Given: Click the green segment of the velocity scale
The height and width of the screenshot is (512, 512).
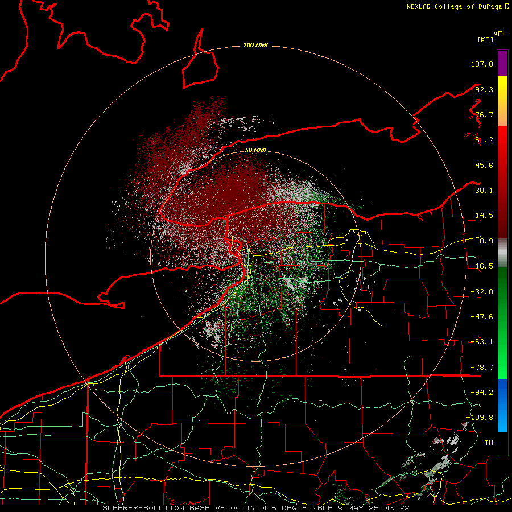Looking at the screenshot, I should (x=502, y=323).
